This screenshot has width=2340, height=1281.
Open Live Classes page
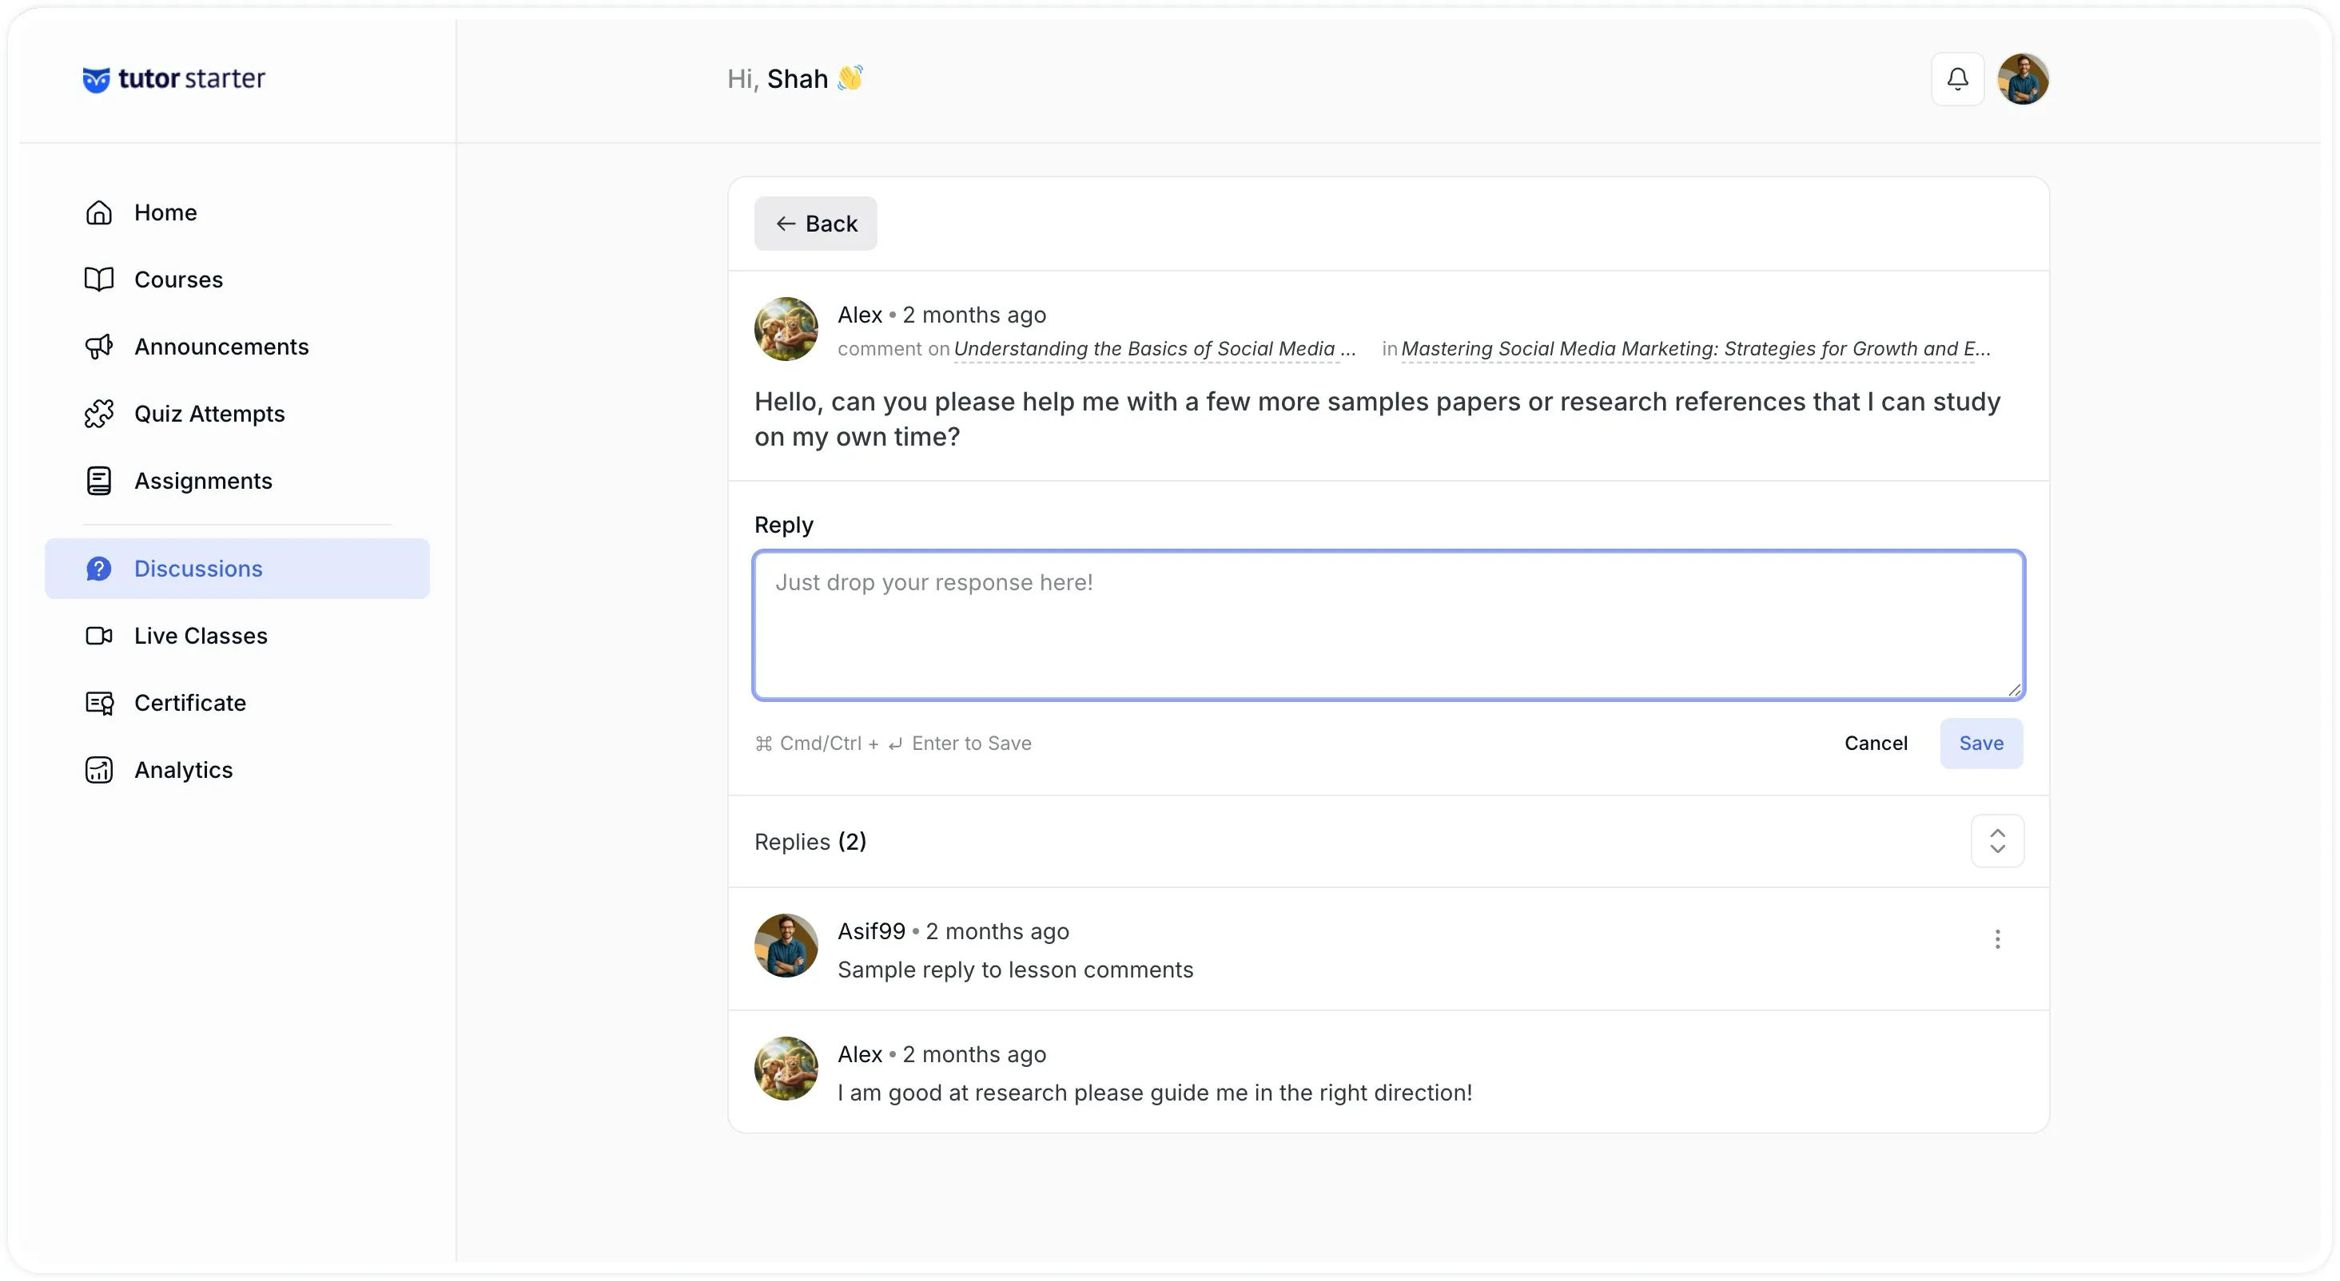click(237, 637)
